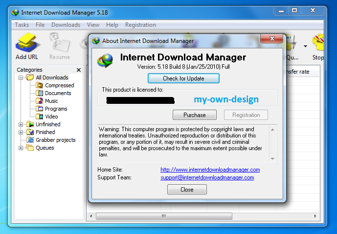Click the IDM icon in main title bar

click(15, 12)
